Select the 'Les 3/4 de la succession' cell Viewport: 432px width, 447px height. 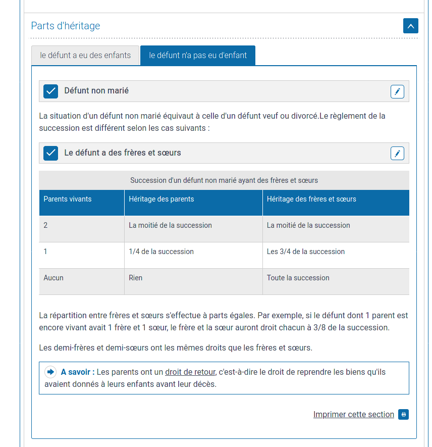click(306, 252)
